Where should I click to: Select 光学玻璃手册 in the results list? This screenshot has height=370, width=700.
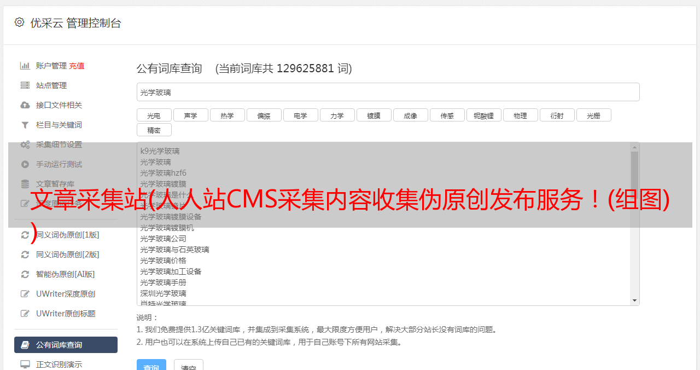163,282
